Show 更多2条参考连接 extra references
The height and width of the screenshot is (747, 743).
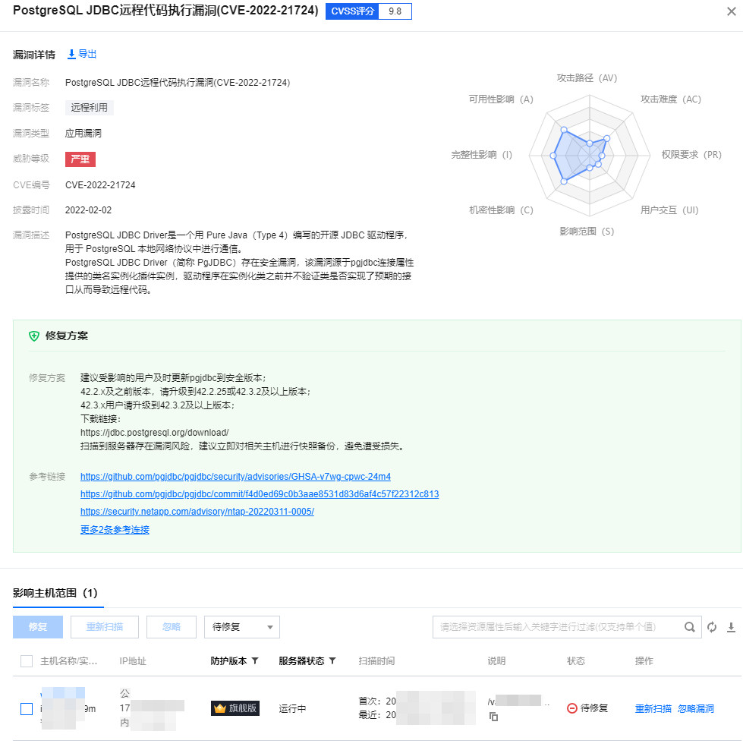click(115, 529)
